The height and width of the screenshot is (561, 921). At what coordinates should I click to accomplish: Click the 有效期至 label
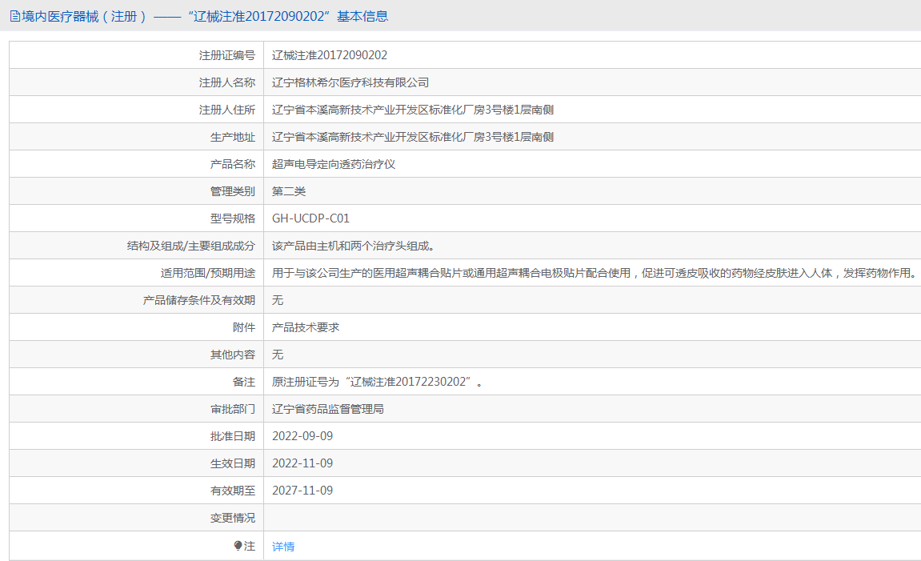click(x=233, y=491)
